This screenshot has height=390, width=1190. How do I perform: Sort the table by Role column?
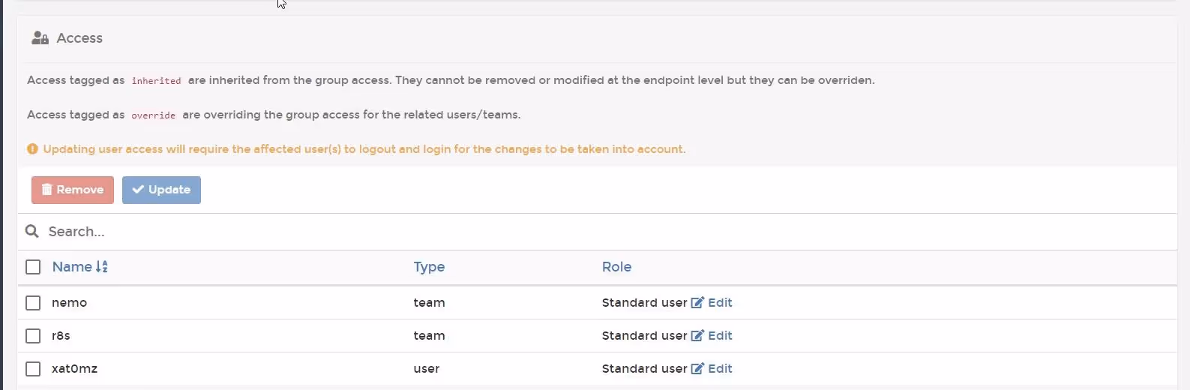point(616,267)
